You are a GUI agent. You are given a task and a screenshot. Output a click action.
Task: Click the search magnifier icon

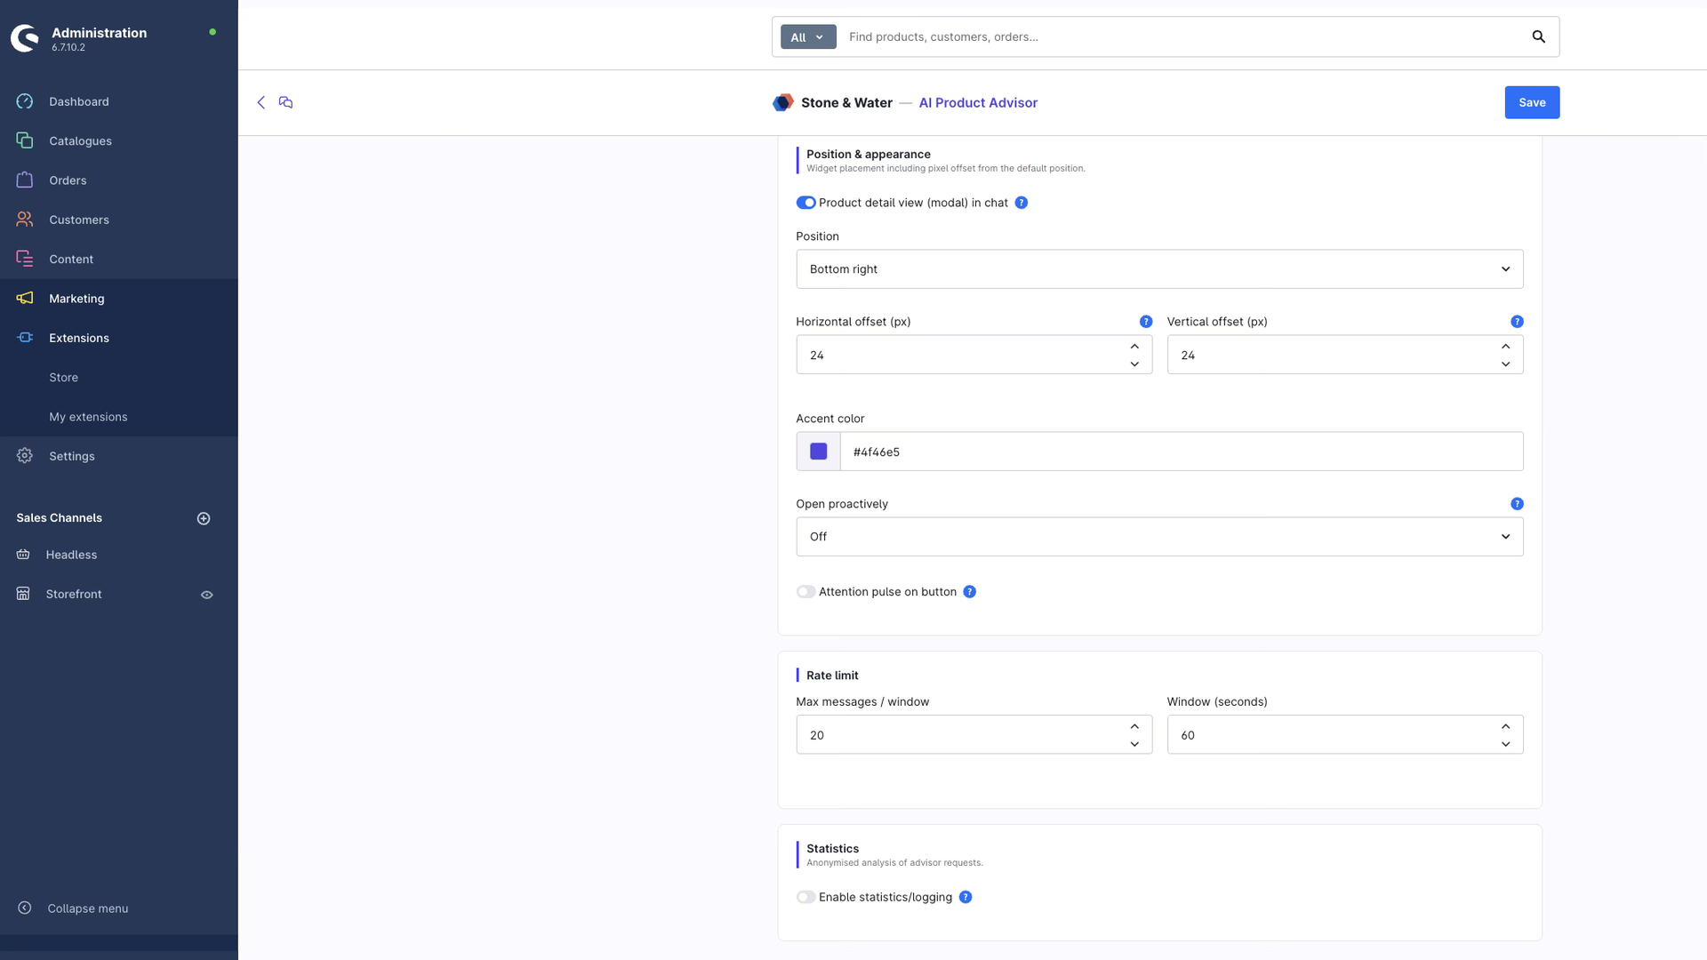(x=1538, y=36)
